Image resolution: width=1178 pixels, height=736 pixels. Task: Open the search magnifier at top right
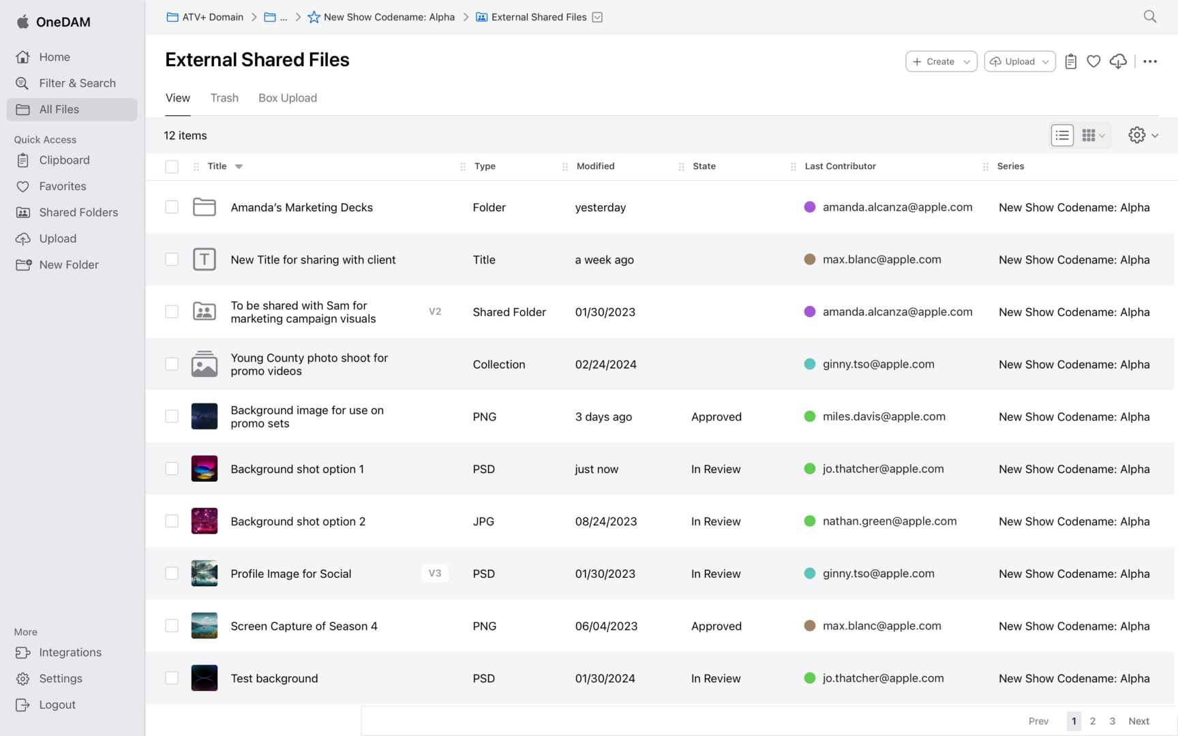1149,16
